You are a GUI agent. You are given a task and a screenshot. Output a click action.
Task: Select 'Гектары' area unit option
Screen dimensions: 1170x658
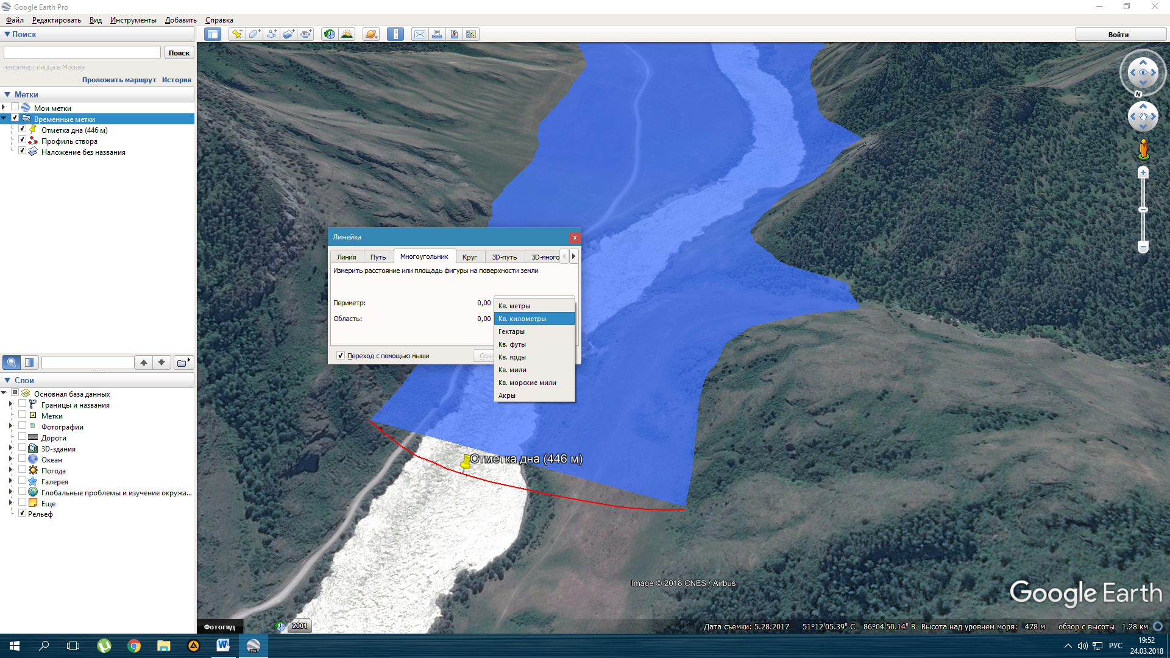(x=534, y=331)
